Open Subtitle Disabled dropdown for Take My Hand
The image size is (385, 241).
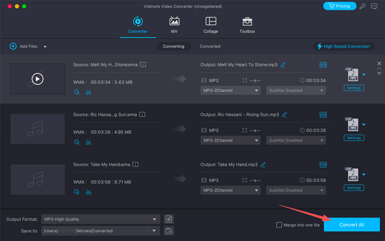296,190
